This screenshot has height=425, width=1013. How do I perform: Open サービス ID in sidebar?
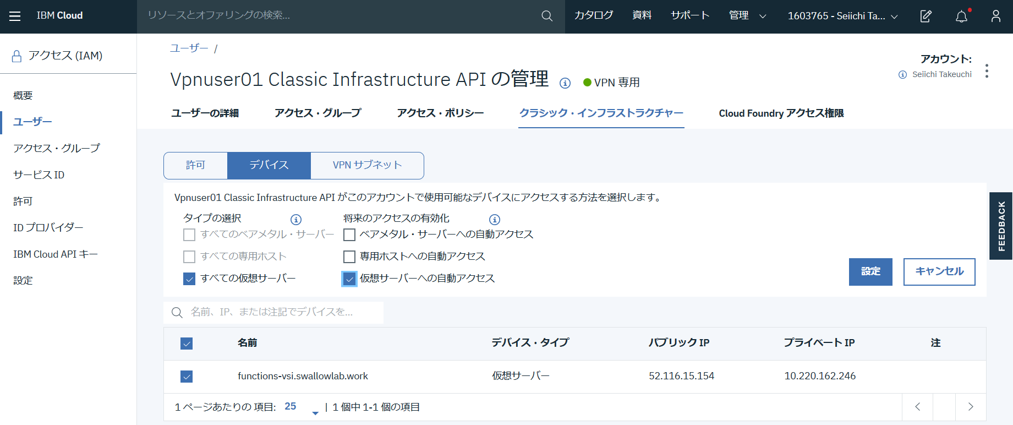click(39, 175)
